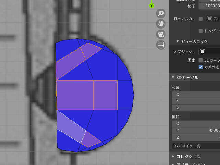
Task: Select the purple center-right square mesh face
Action: click(x=106, y=95)
